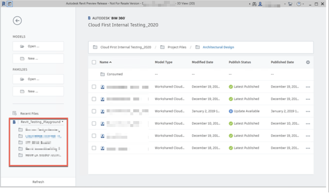Click the back arrow circle button
The width and height of the screenshot is (329, 195).
coord(17,21)
